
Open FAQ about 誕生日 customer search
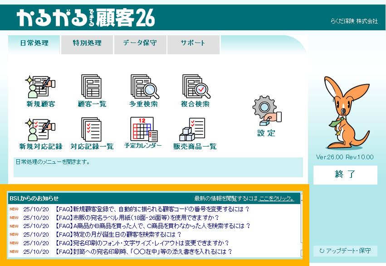click(118, 234)
